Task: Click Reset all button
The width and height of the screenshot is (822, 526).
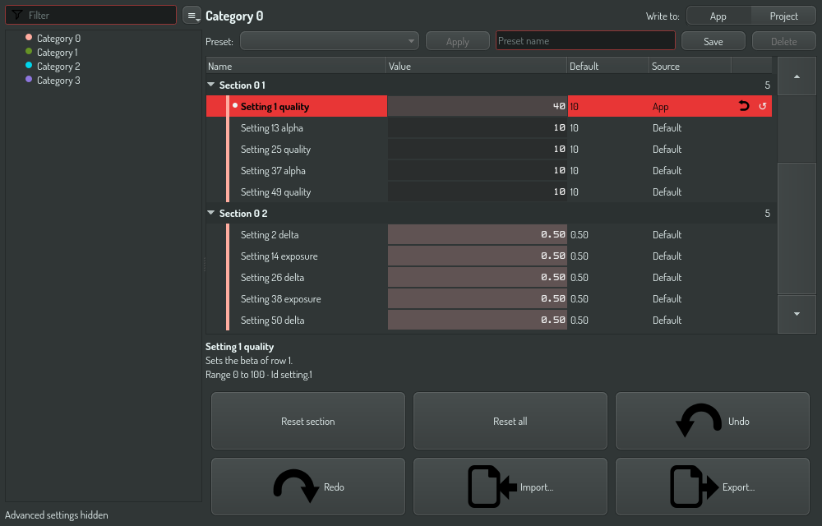Action: (510, 421)
